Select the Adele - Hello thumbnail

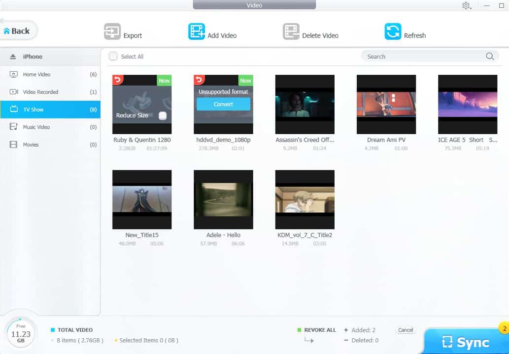[x=223, y=200]
